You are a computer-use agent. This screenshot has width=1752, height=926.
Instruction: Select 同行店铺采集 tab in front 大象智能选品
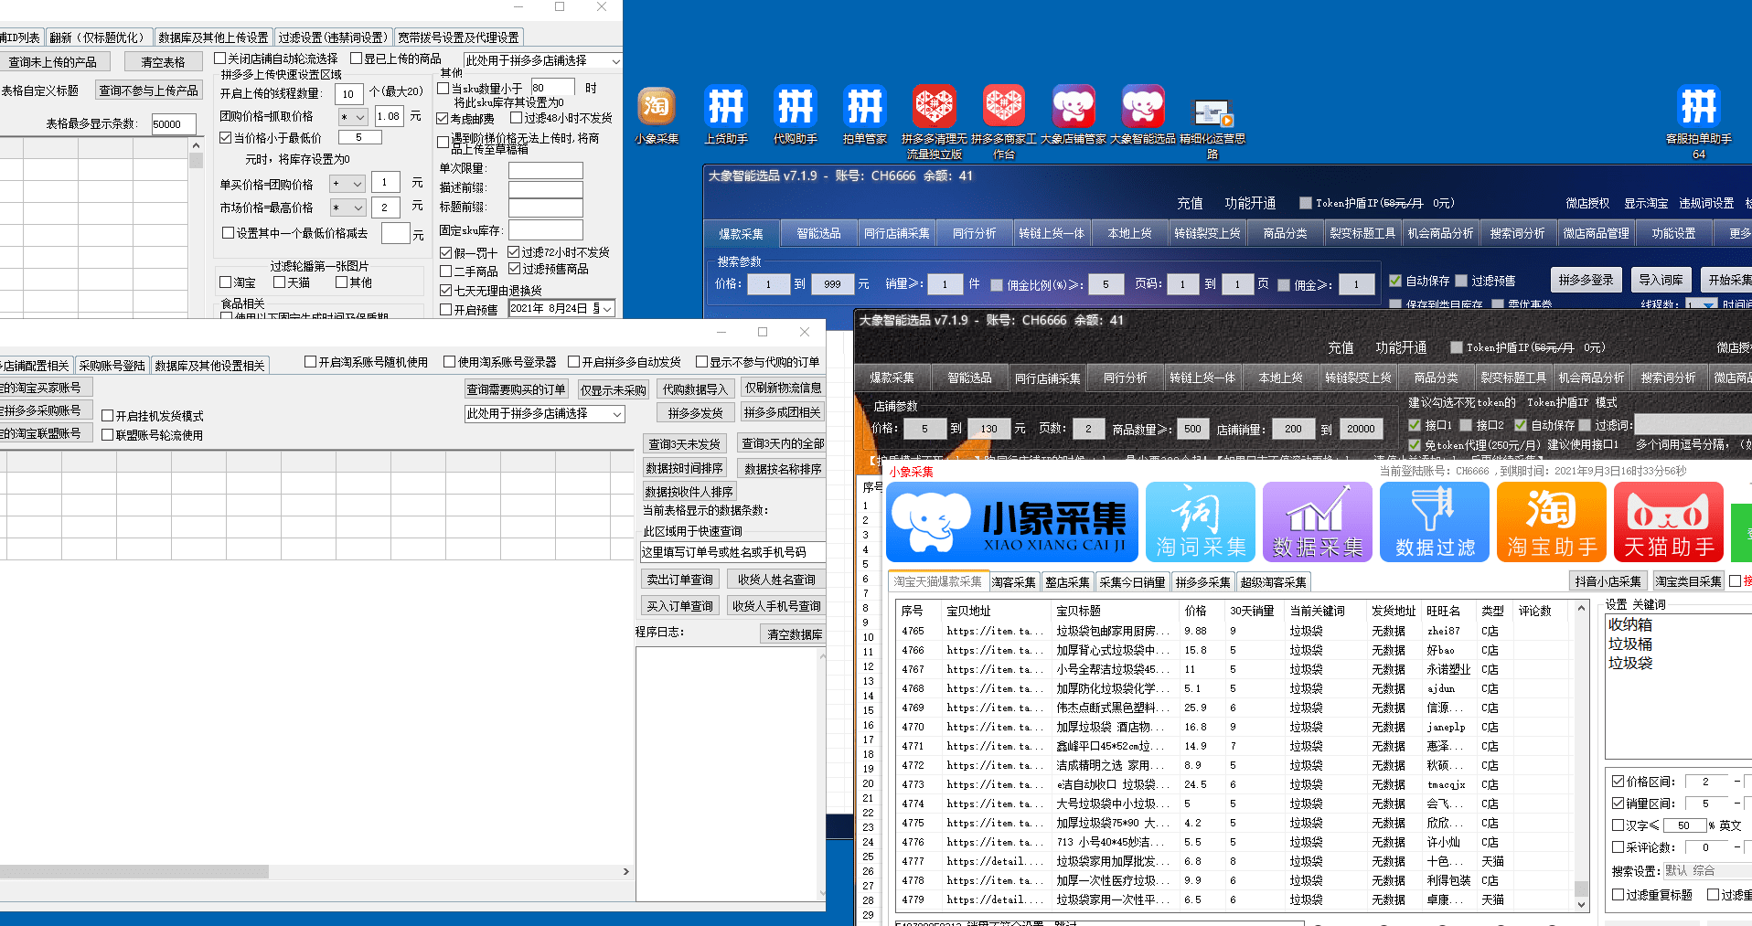click(1047, 378)
